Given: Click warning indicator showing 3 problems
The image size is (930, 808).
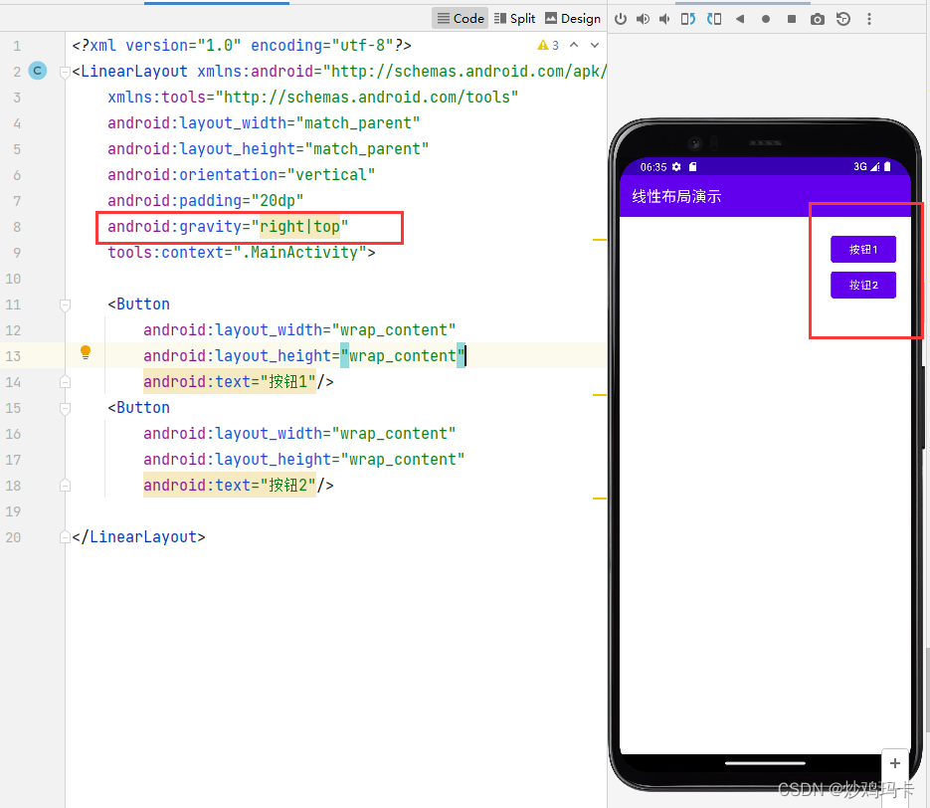Looking at the screenshot, I should tap(548, 45).
